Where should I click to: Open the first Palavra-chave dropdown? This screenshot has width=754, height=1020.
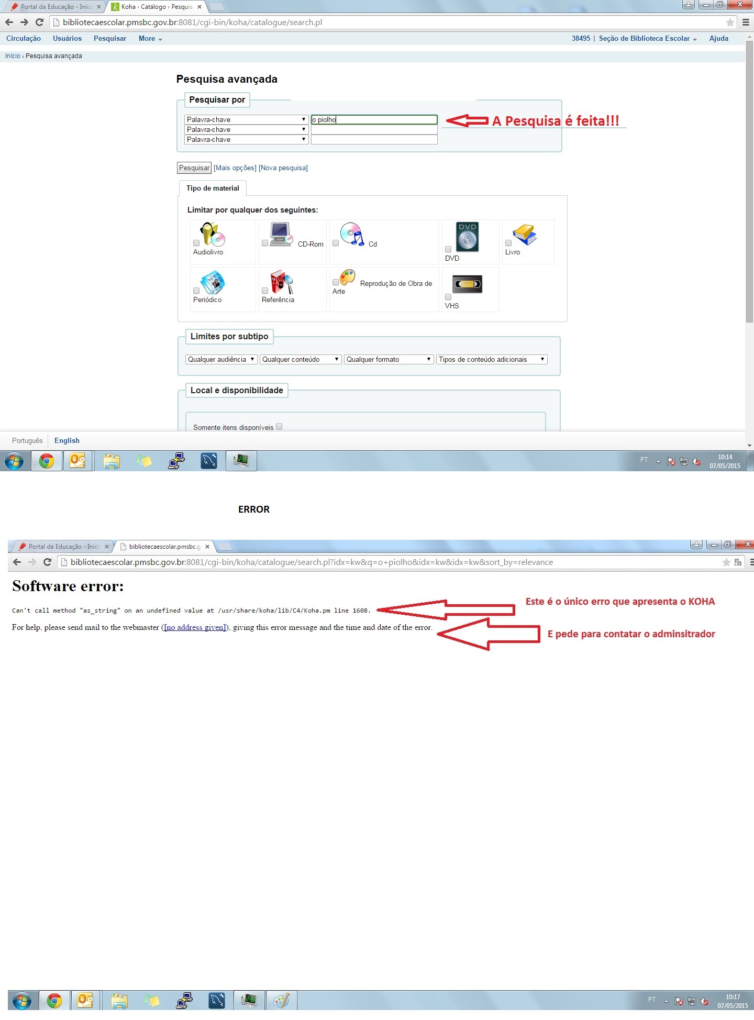[246, 119]
